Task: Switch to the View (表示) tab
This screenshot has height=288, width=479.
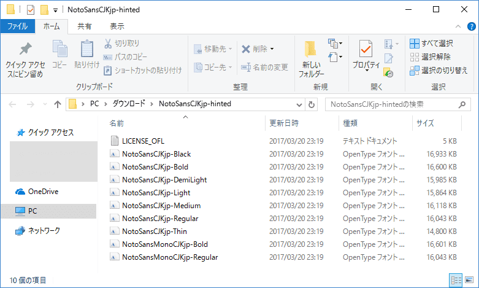Action: tap(117, 26)
